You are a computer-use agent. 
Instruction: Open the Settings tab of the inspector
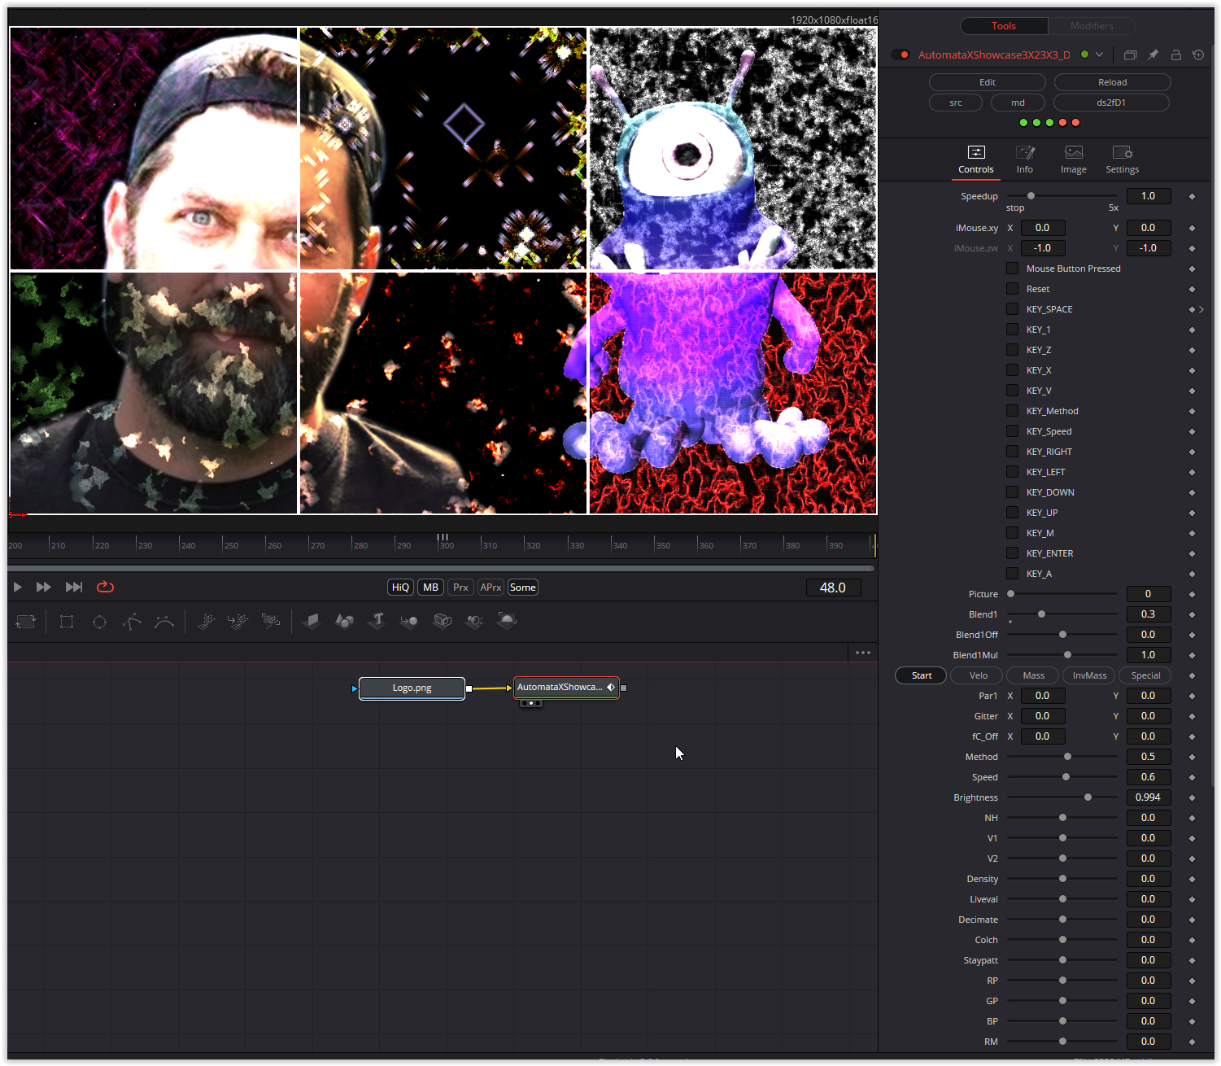(x=1122, y=159)
